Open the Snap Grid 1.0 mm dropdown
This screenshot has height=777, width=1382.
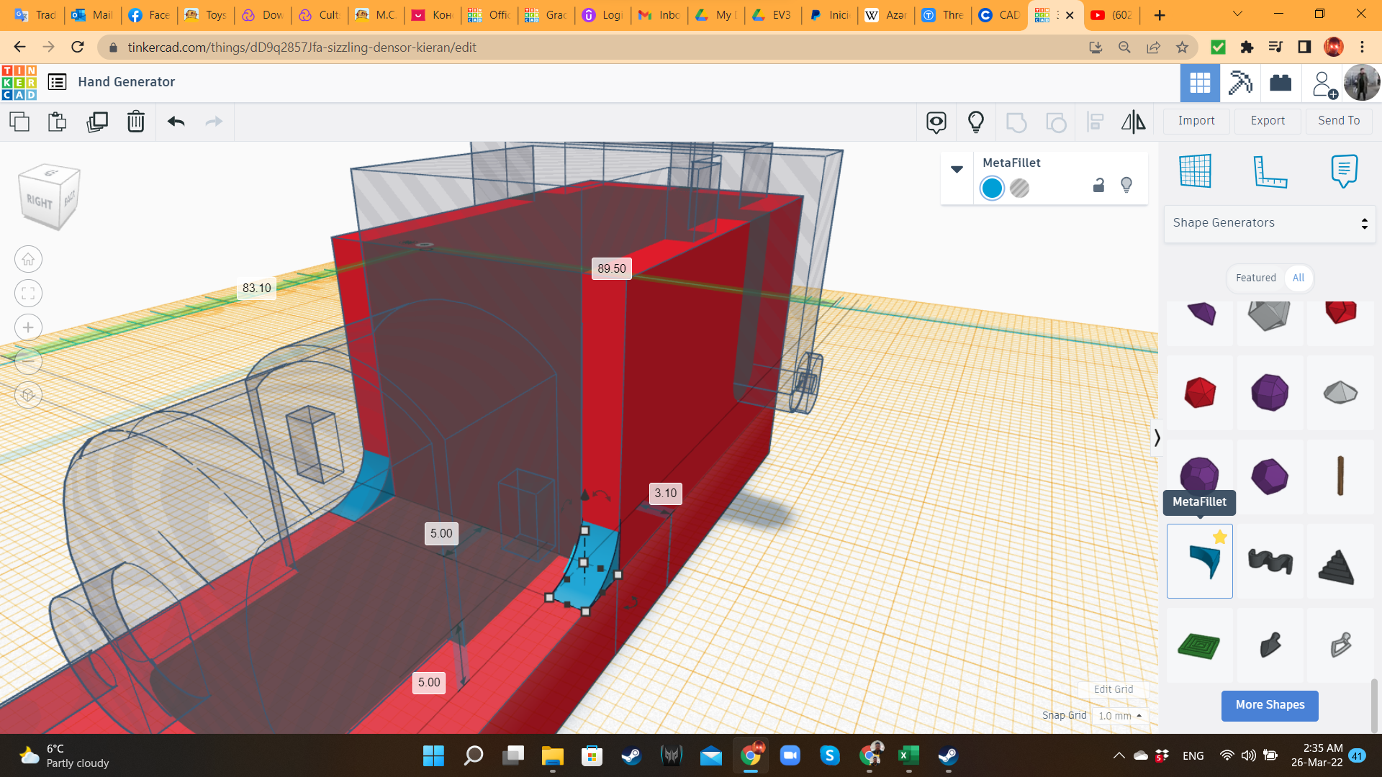(1120, 716)
